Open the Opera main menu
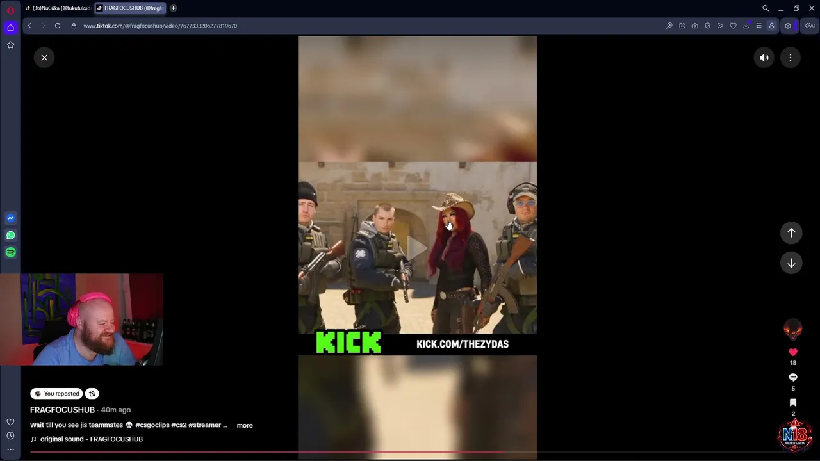Viewport: 820px width, 461px height. [10, 10]
